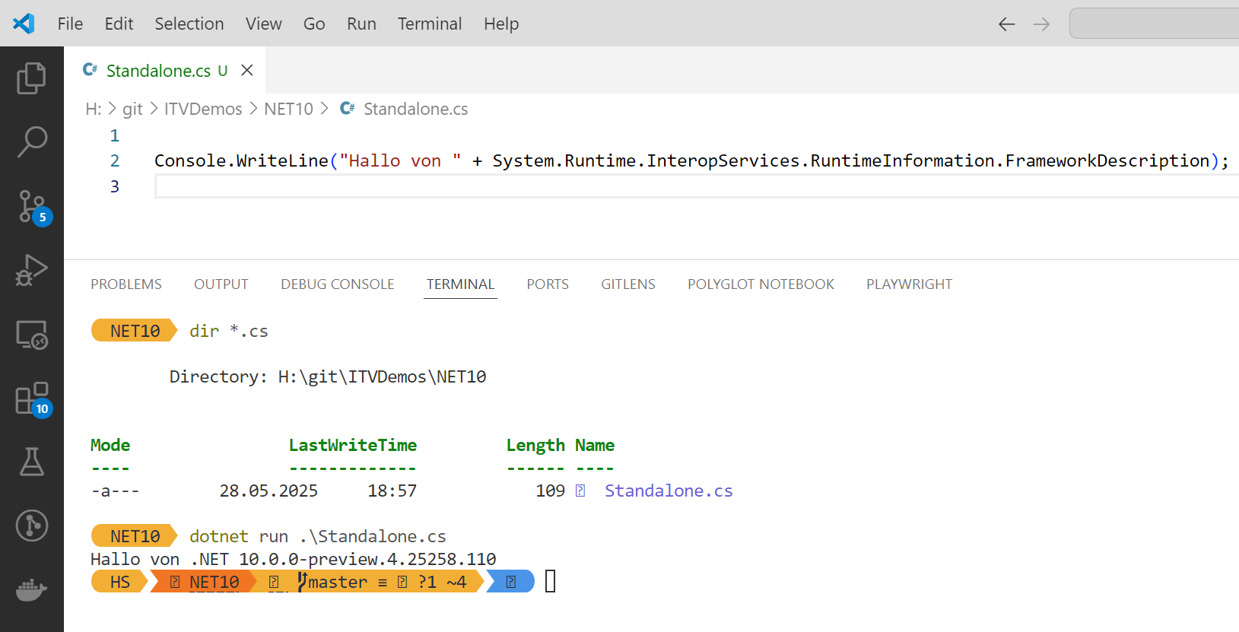1239x632 pixels.
Task: Click line number 2 in the gutter
Action: point(115,160)
